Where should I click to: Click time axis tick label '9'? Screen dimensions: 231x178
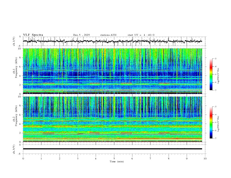tap(187, 159)
